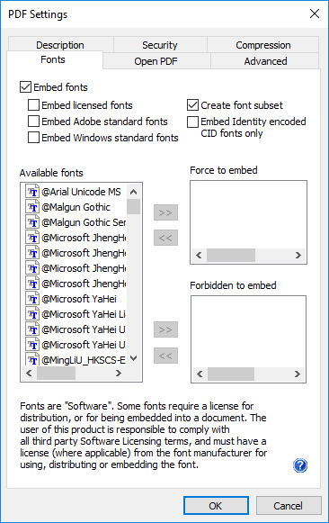
Task: Open the Compression tab
Action: 263,45
